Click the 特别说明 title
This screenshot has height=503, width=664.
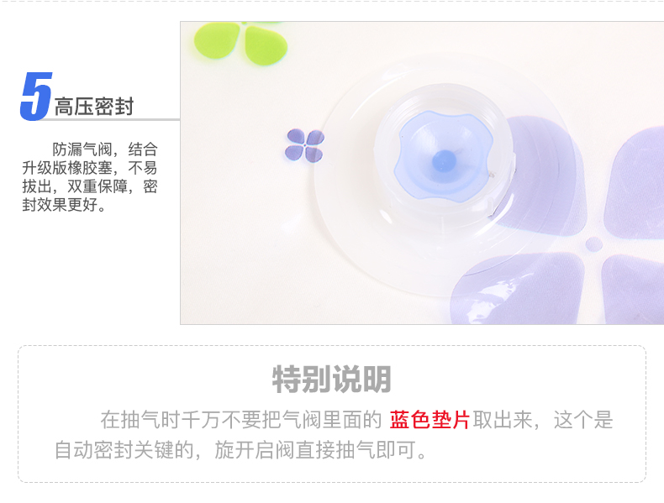tap(331, 379)
